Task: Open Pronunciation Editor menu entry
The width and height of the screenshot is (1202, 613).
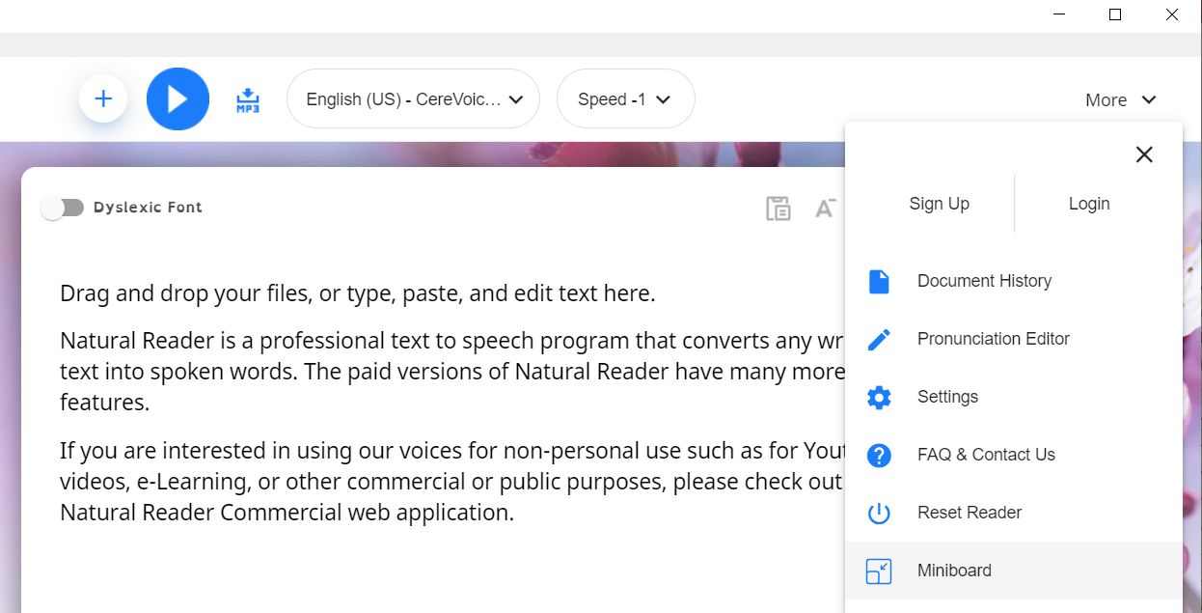Action: coord(1014,339)
